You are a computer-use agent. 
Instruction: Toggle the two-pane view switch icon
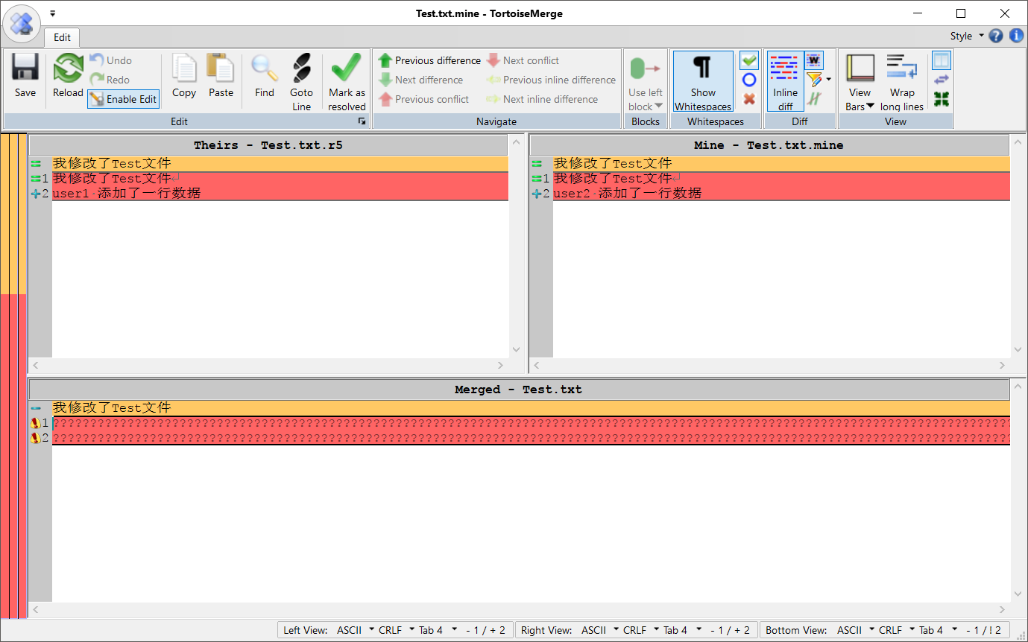click(942, 60)
